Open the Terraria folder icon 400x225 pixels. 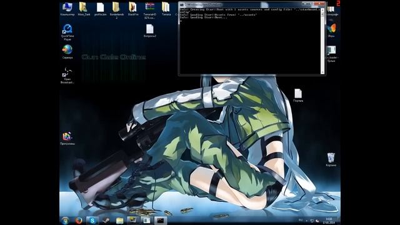click(166, 9)
